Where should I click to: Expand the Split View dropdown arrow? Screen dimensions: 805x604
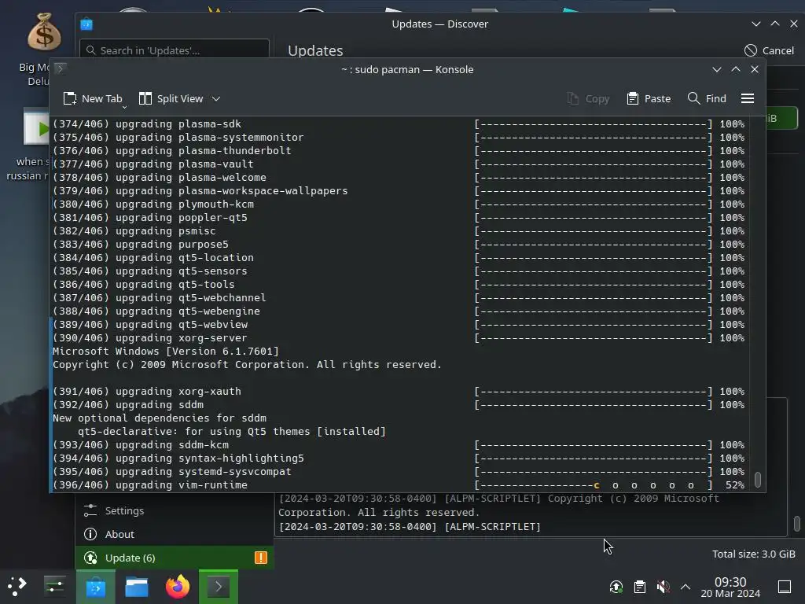coord(216,98)
